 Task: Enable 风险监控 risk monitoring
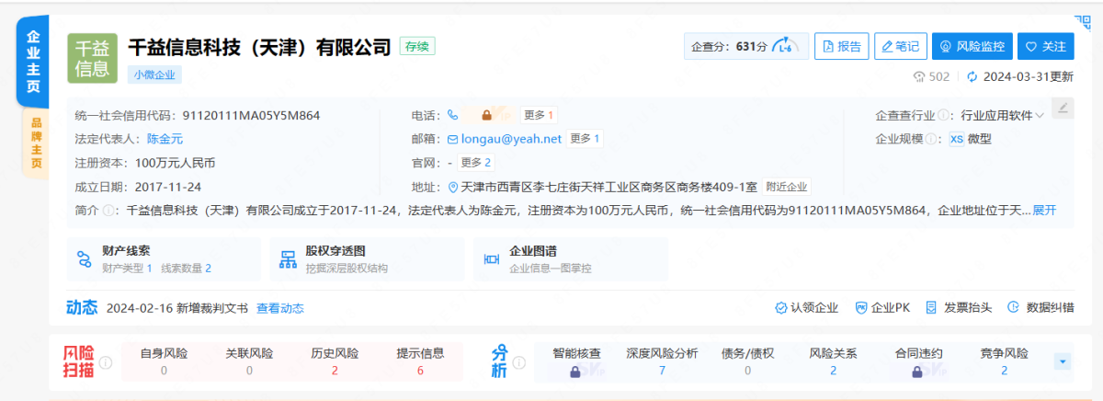[972, 46]
